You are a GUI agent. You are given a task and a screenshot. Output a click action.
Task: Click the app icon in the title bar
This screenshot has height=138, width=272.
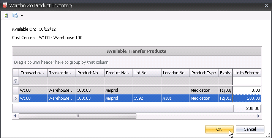point(5,5)
